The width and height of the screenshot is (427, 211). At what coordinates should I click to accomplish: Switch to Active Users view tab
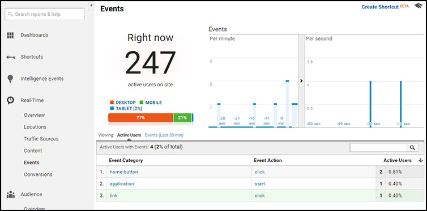pyautogui.click(x=129, y=135)
